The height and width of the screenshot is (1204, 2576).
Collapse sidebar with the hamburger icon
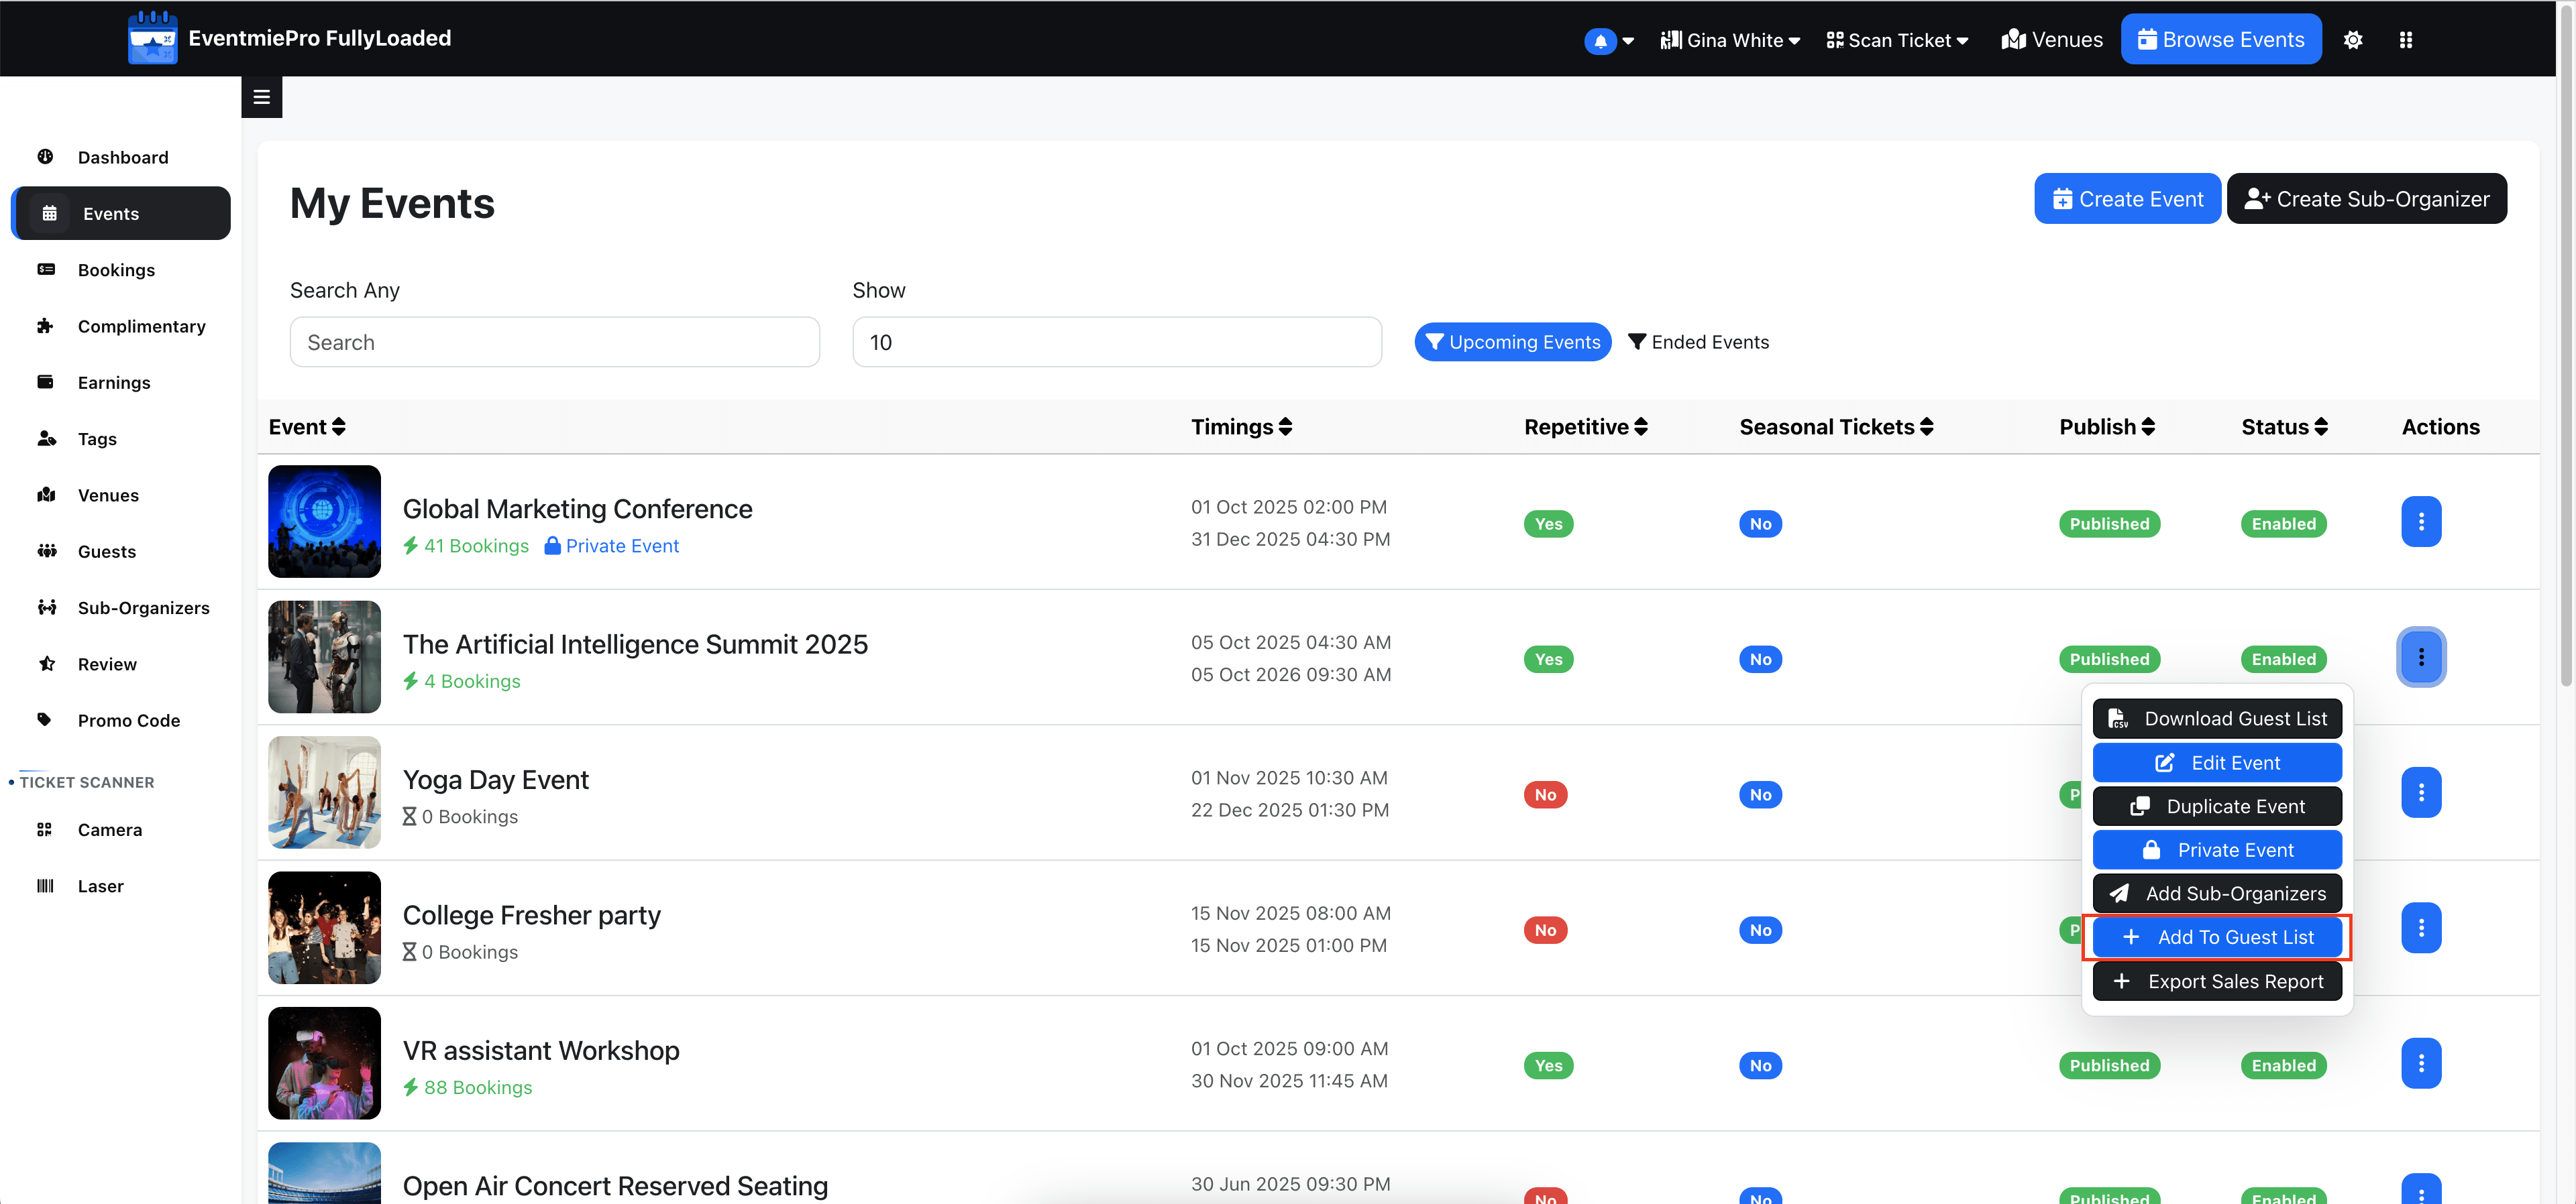click(262, 97)
